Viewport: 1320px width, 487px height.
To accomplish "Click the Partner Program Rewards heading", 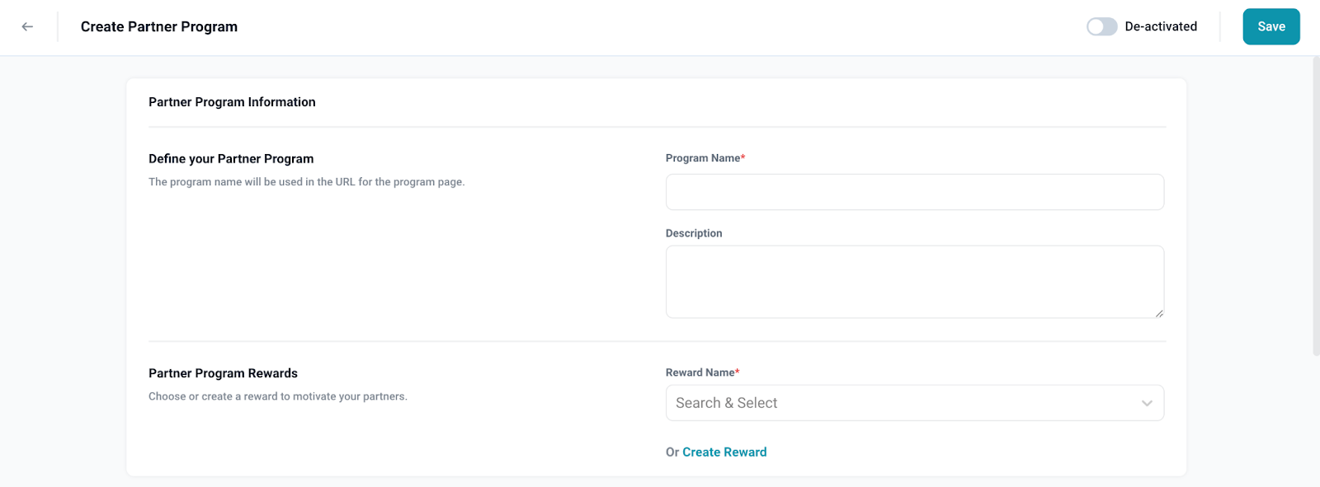I will point(223,373).
